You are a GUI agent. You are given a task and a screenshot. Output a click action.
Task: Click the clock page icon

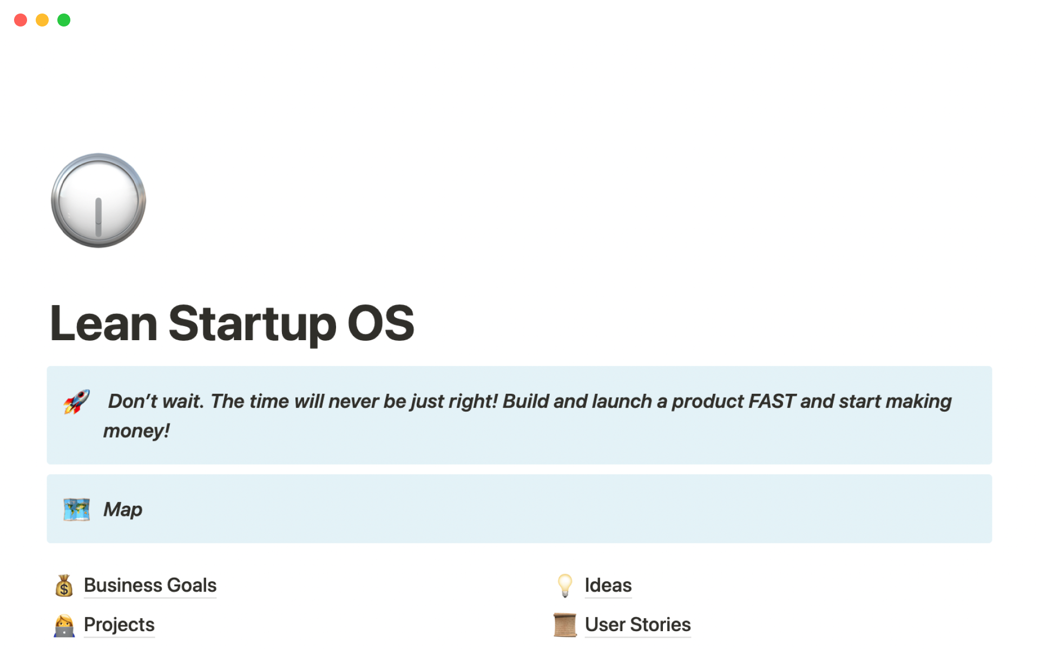[98, 201]
